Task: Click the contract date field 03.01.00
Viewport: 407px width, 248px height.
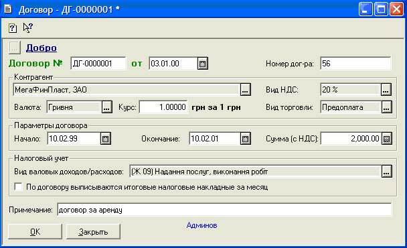Action: click(x=173, y=64)
